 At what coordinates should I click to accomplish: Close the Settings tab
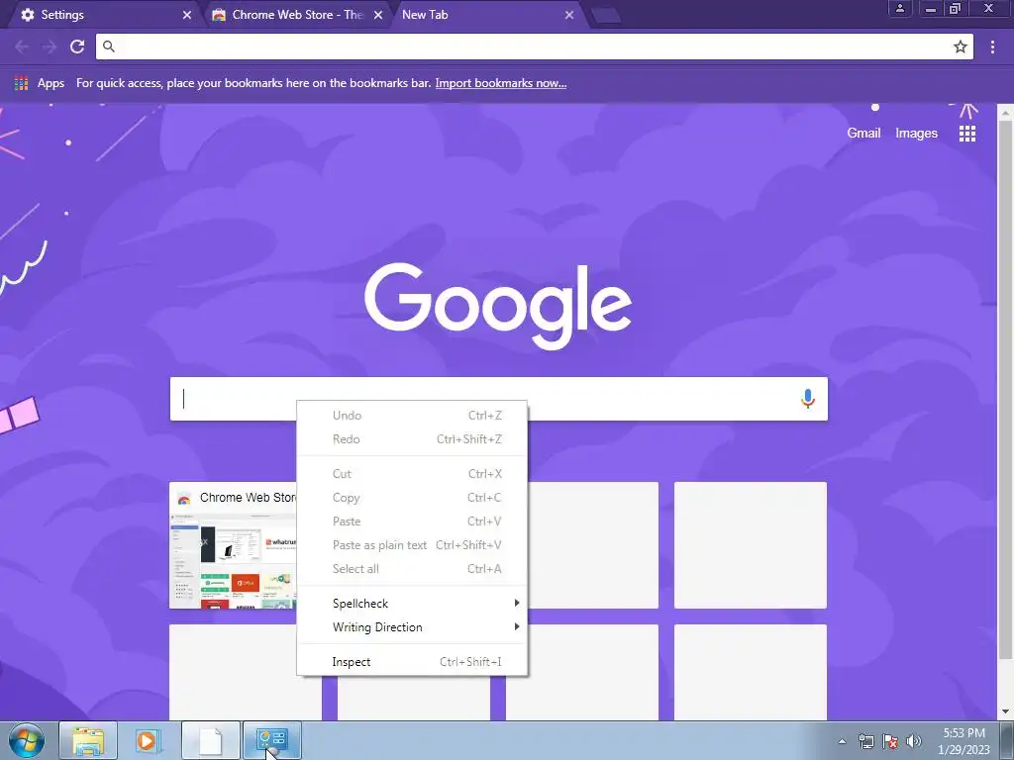coord(187,15)
